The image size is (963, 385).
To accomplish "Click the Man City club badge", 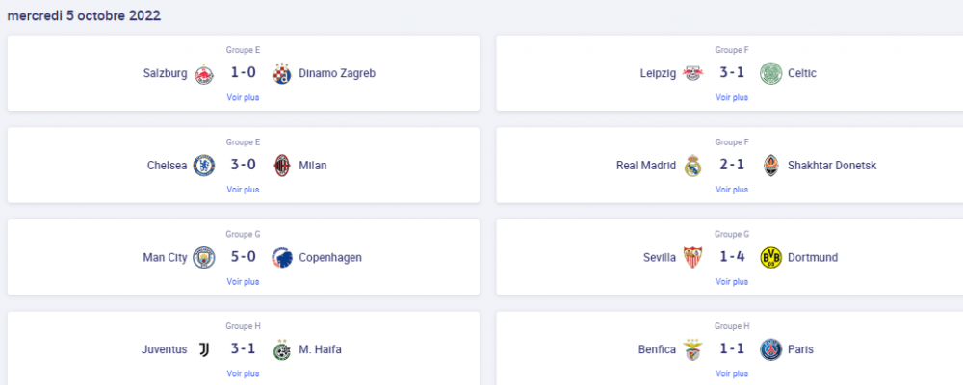I will click(x=204, y=258).
